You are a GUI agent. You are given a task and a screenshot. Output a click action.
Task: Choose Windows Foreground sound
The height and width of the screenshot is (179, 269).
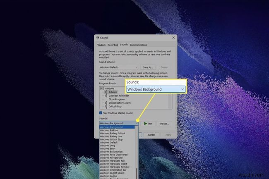point(117,158)
